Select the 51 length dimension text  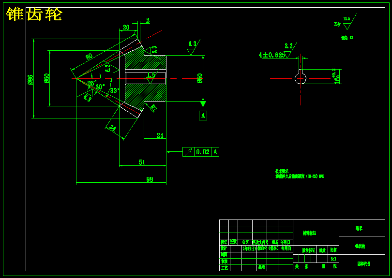(142, 162)
